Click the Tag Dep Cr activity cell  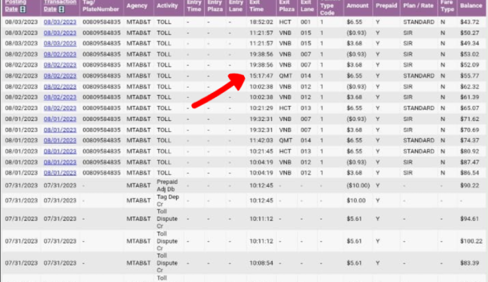pos(168,201)
